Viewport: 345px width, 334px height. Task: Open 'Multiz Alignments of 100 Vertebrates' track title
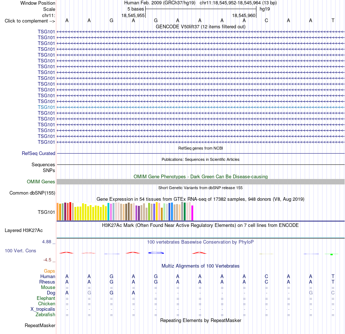(x=200, y=266)
